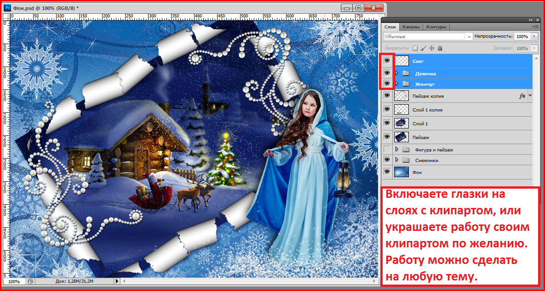The height and width of the screenshot is (291, 545).
Task: Click lock image pixels brush icon
Action: point(423,48)
